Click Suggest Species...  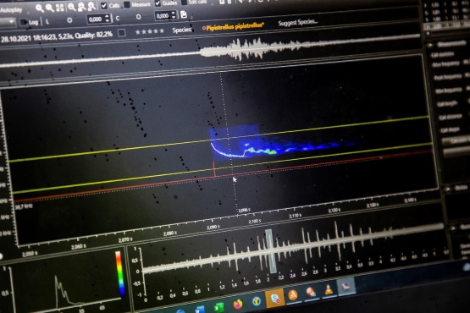tap(297, 23)
